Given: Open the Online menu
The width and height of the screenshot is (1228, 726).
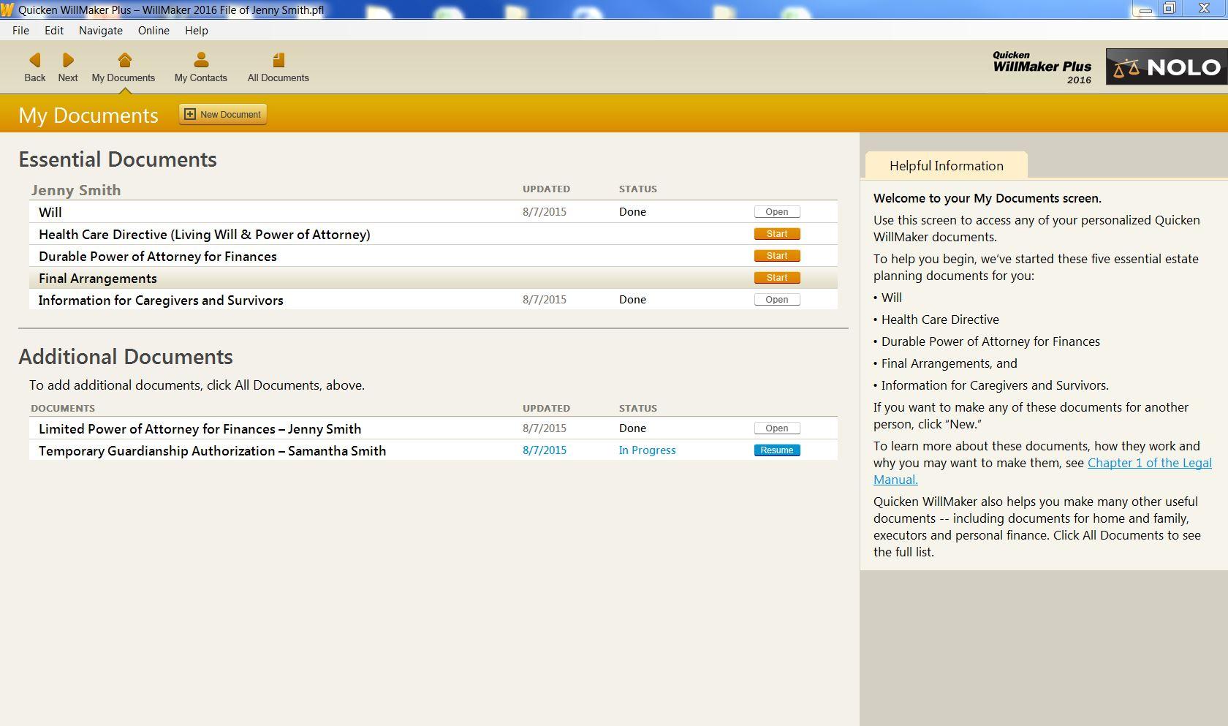Looking at the screenshot, I should pos(153,31).
